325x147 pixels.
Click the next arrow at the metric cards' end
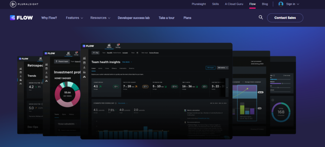[227, 88]
